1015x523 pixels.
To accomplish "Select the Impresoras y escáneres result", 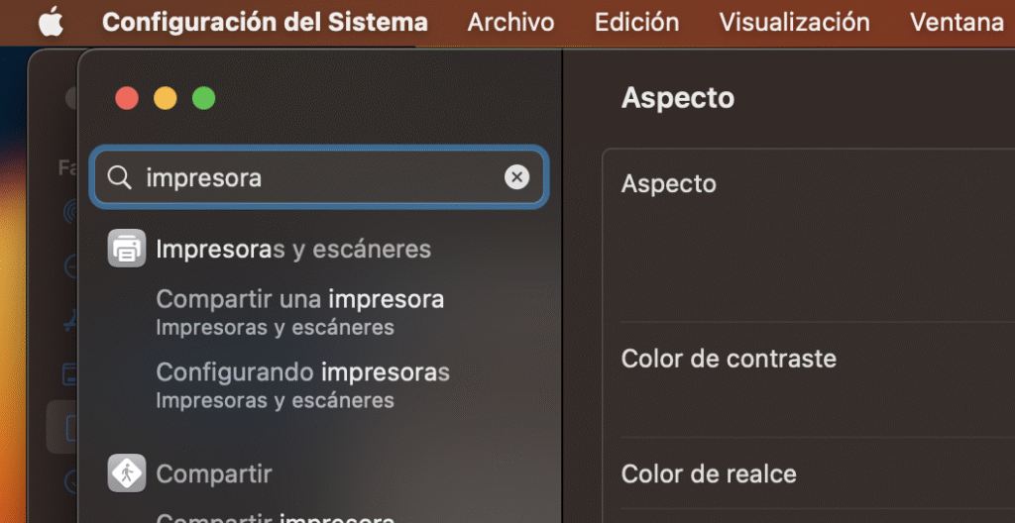I will click(293, 249).
